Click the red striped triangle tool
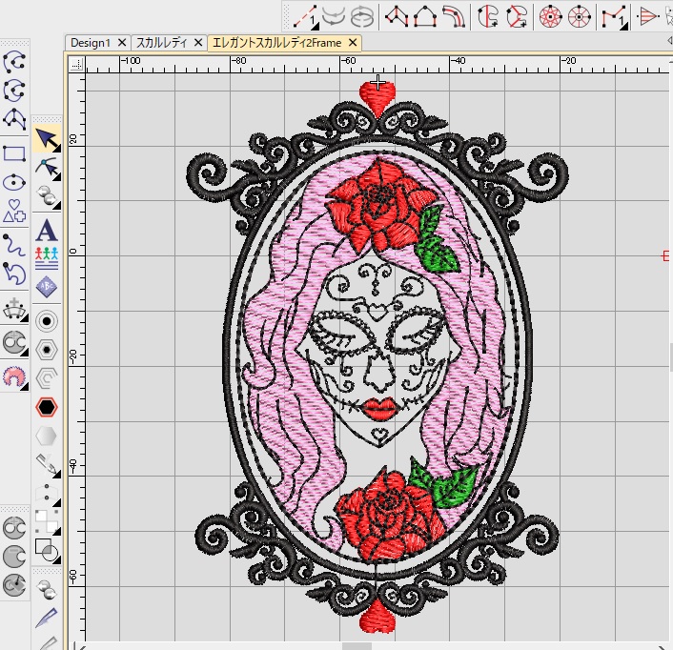 pos(648,16)
